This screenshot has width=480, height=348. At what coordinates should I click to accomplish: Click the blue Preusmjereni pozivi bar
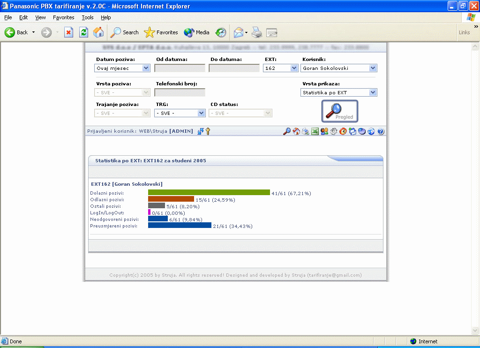[180, 225]
